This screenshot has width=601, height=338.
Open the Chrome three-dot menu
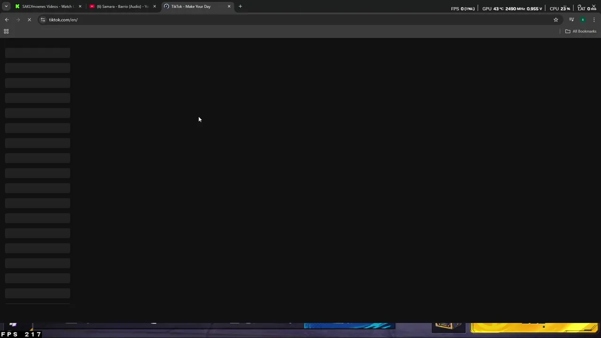[x=594, y=20]
